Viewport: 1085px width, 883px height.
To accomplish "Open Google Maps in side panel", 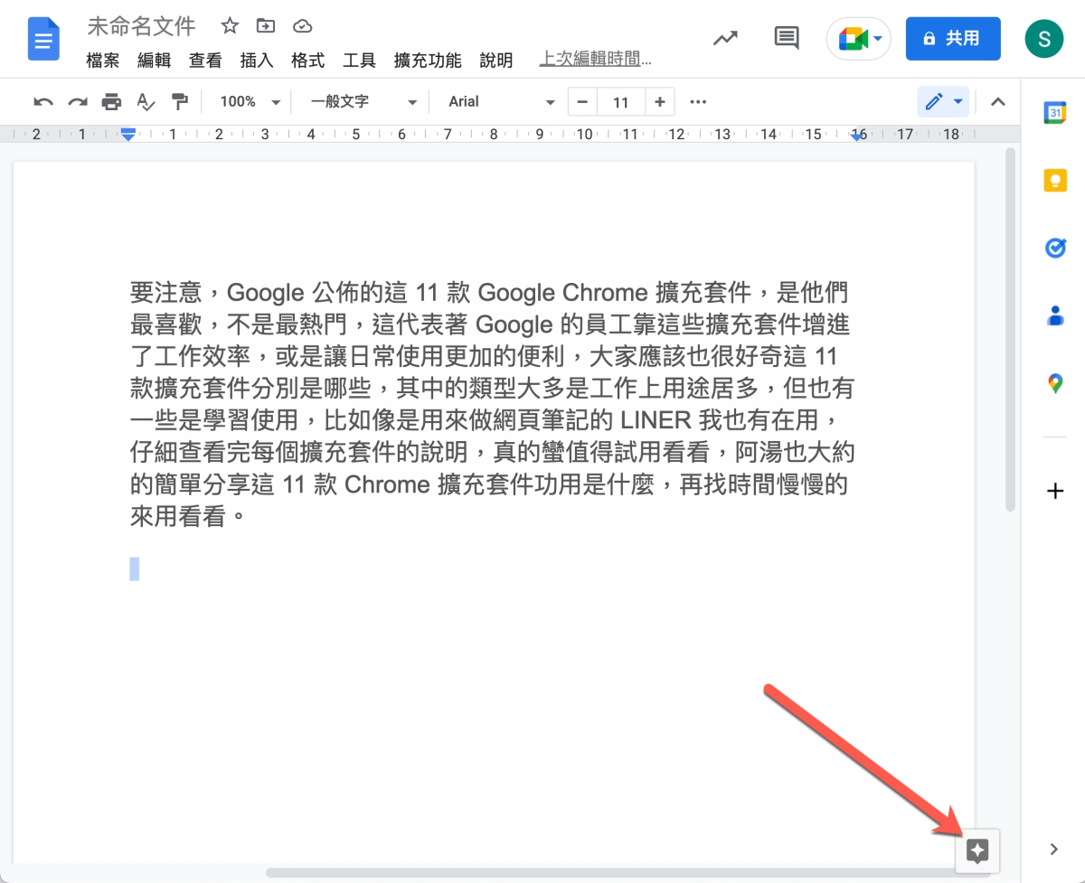I will pyautogui.click(x=1054, y=384).
